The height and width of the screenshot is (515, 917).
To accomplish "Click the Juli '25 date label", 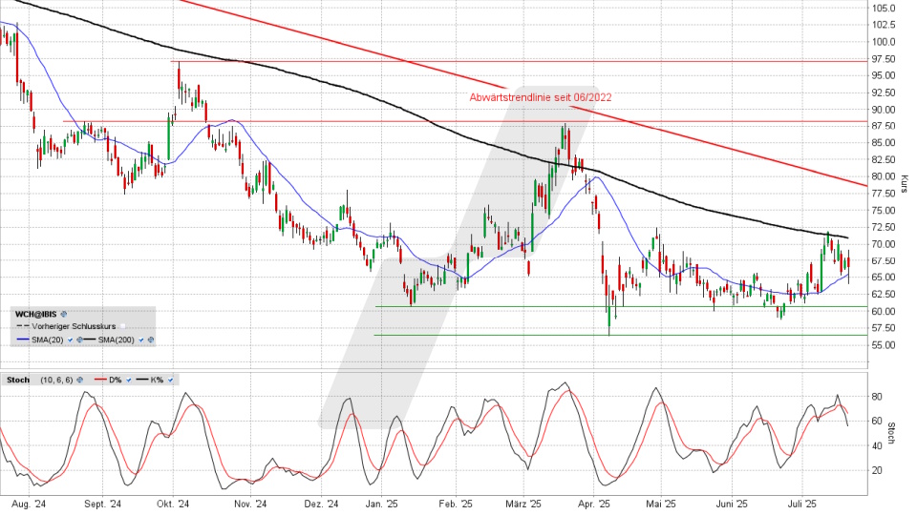I will click(x=802, y=504).
